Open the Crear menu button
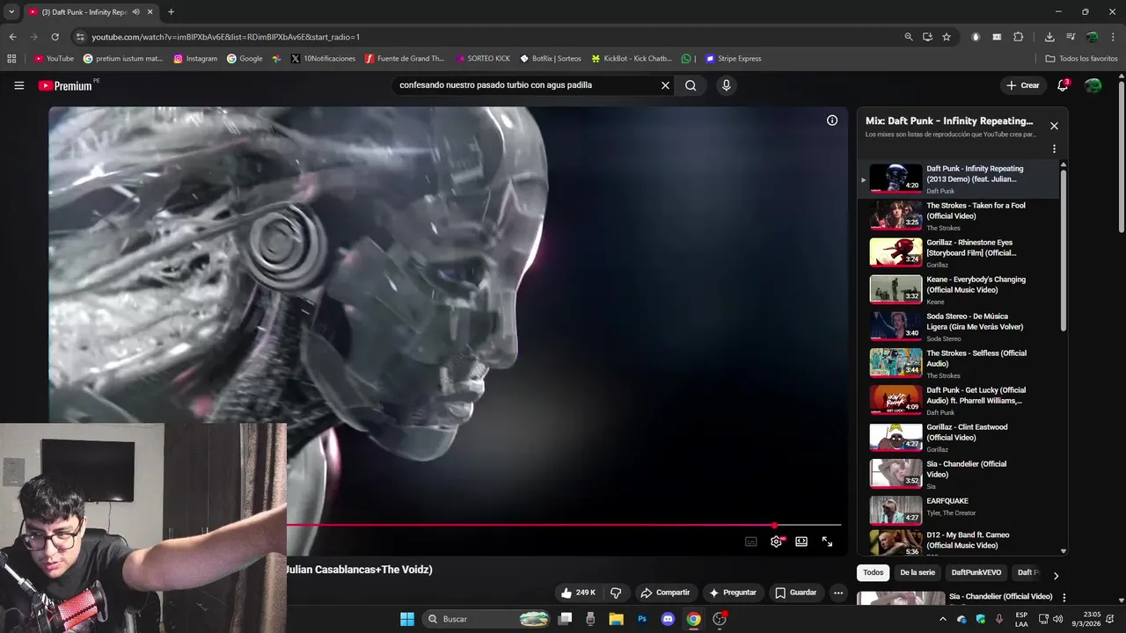The width and height of the screenshot is (1126, 633). 1023,85
